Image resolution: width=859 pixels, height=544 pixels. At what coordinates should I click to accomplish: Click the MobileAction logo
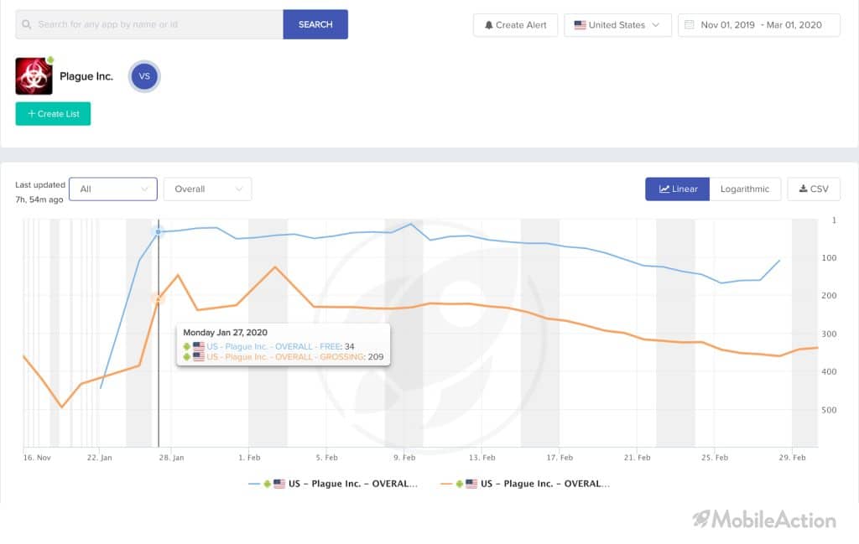(764, 520)
